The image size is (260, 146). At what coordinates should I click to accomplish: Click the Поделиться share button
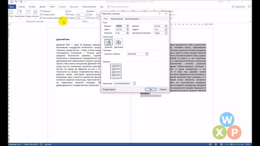click(x=238, y=6)
